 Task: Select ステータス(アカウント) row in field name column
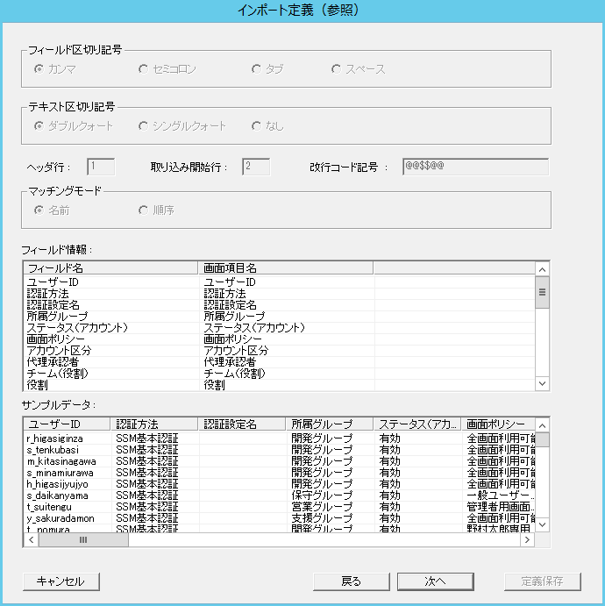(77, 328)
